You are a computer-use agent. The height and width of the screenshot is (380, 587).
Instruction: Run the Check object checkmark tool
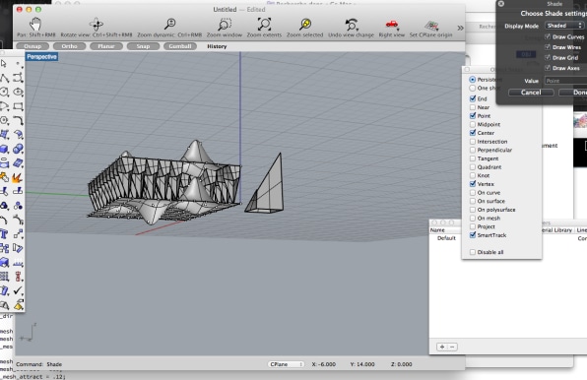click(18, 290)
